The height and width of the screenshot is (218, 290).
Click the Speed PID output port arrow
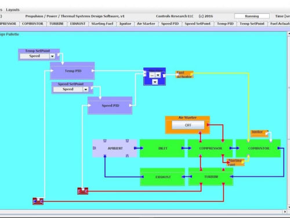click(130, 105)
